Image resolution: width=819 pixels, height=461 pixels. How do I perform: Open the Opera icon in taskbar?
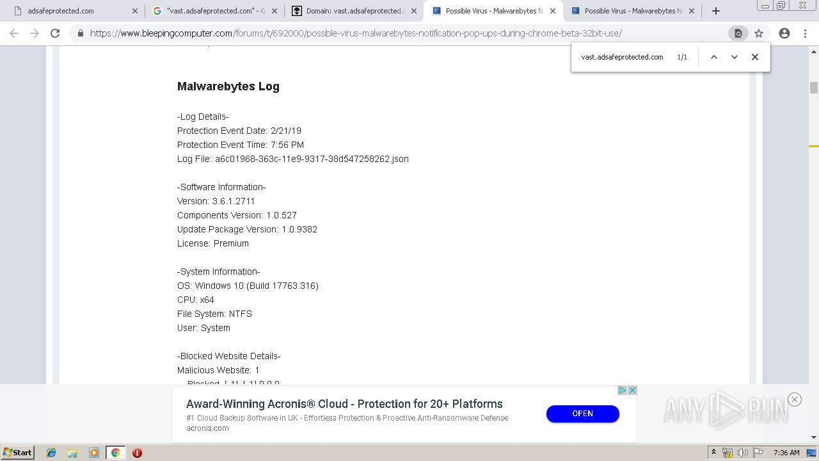137,453
